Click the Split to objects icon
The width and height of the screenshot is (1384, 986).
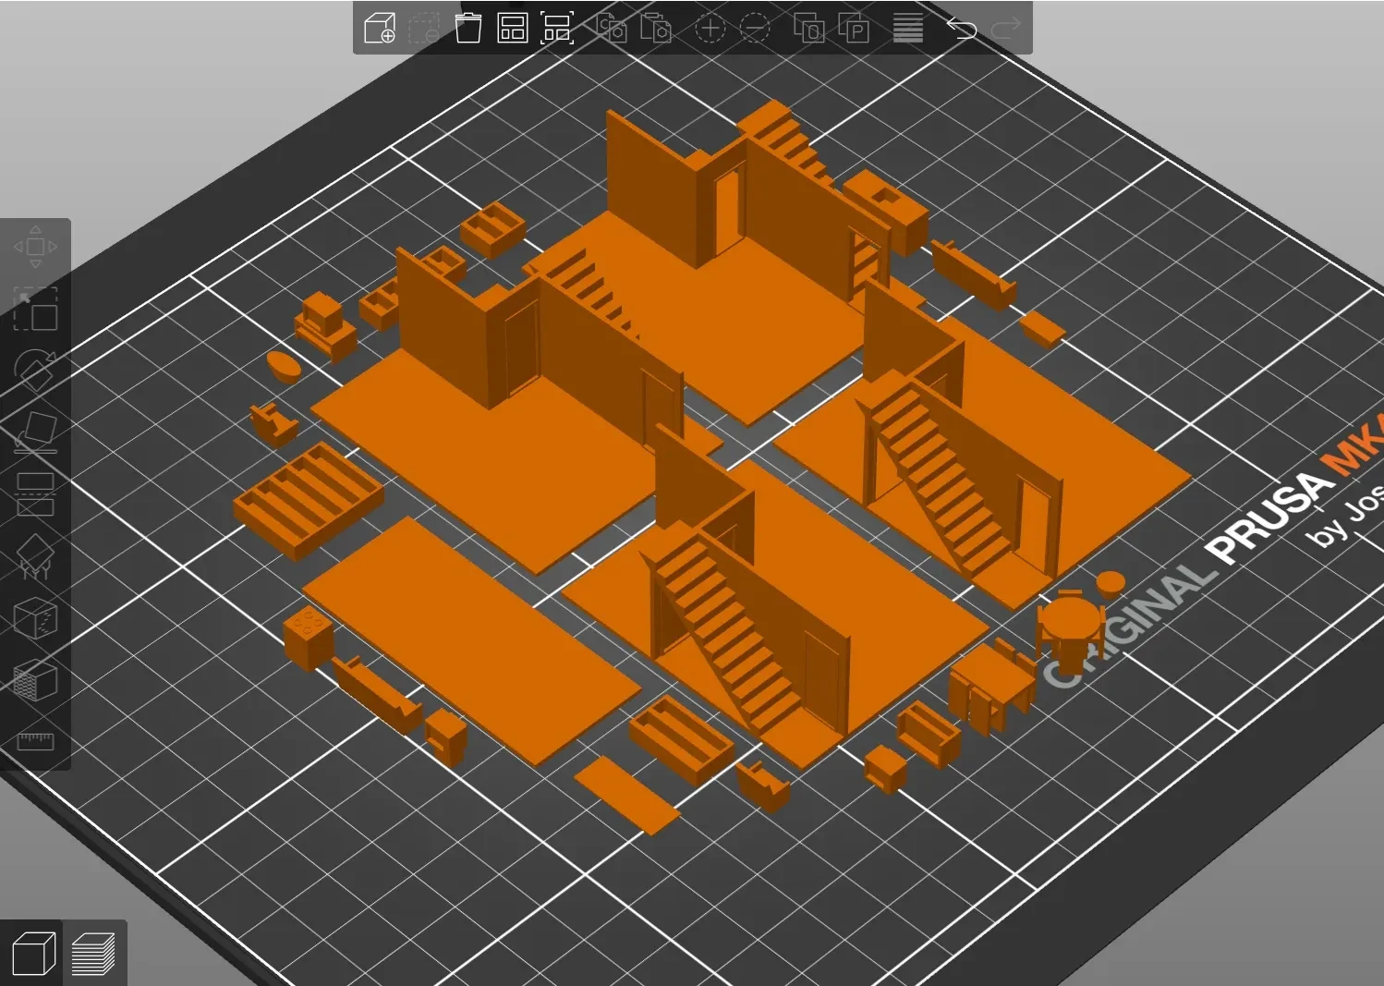point(808,28)
